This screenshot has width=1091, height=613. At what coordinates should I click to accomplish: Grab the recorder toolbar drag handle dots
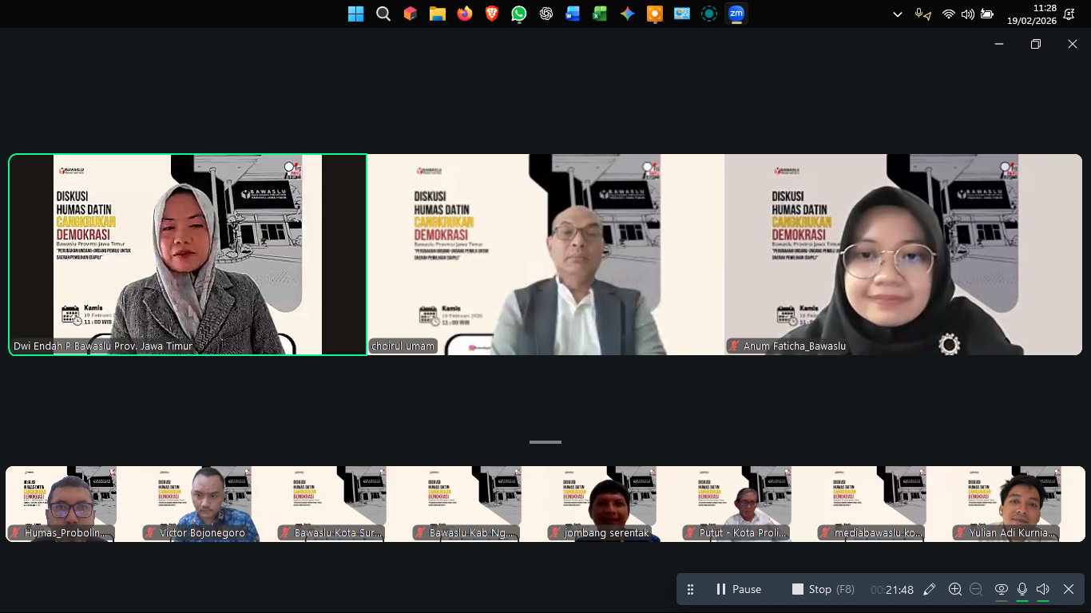click(691, 589)
